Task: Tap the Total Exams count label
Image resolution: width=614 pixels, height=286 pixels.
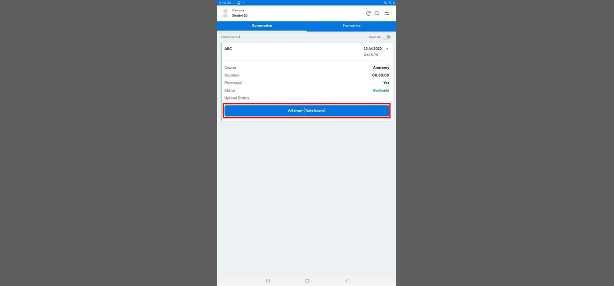Action: 231,37
